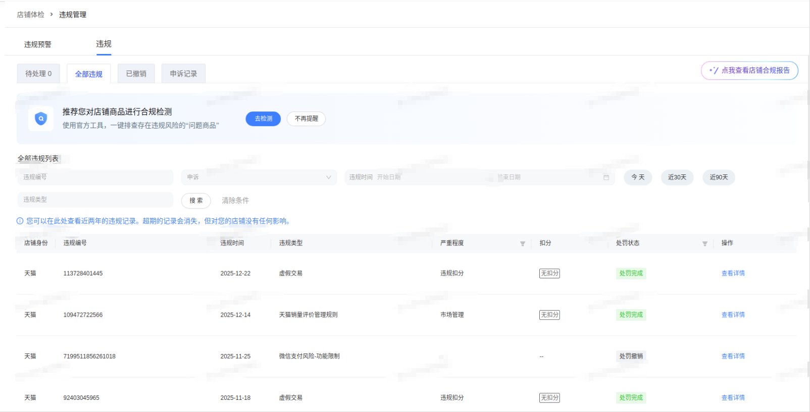Filter violations by 近30天
Image resolution: width=810 pixels, height=412 pixels.
click(x=677, y=178)
